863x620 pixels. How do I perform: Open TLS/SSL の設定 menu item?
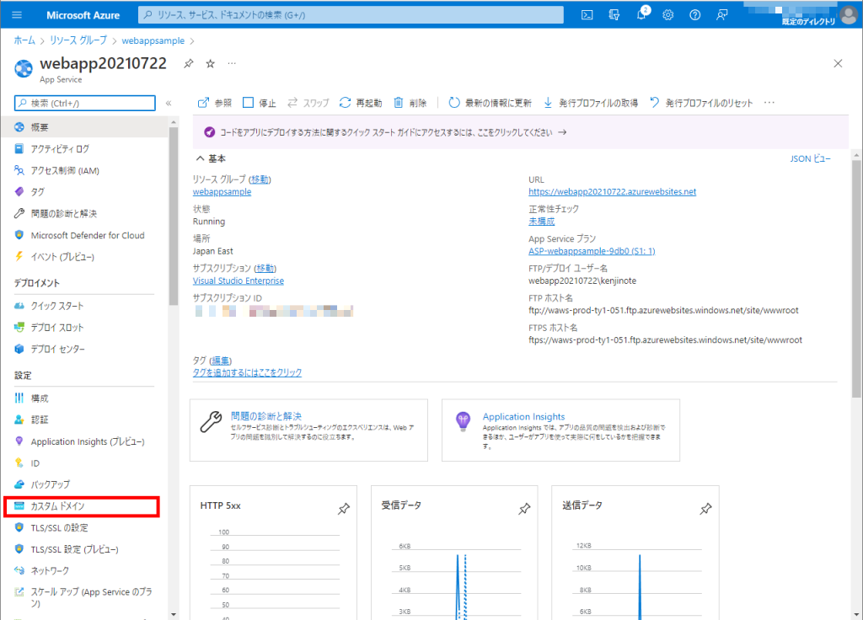pyautogui.click(x=84, y=527)
